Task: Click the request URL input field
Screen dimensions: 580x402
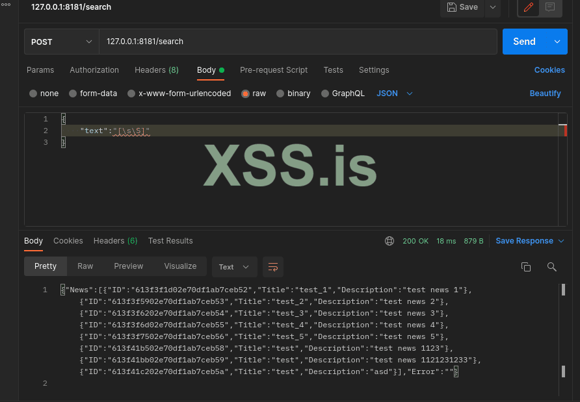Action: pos(298,42)
